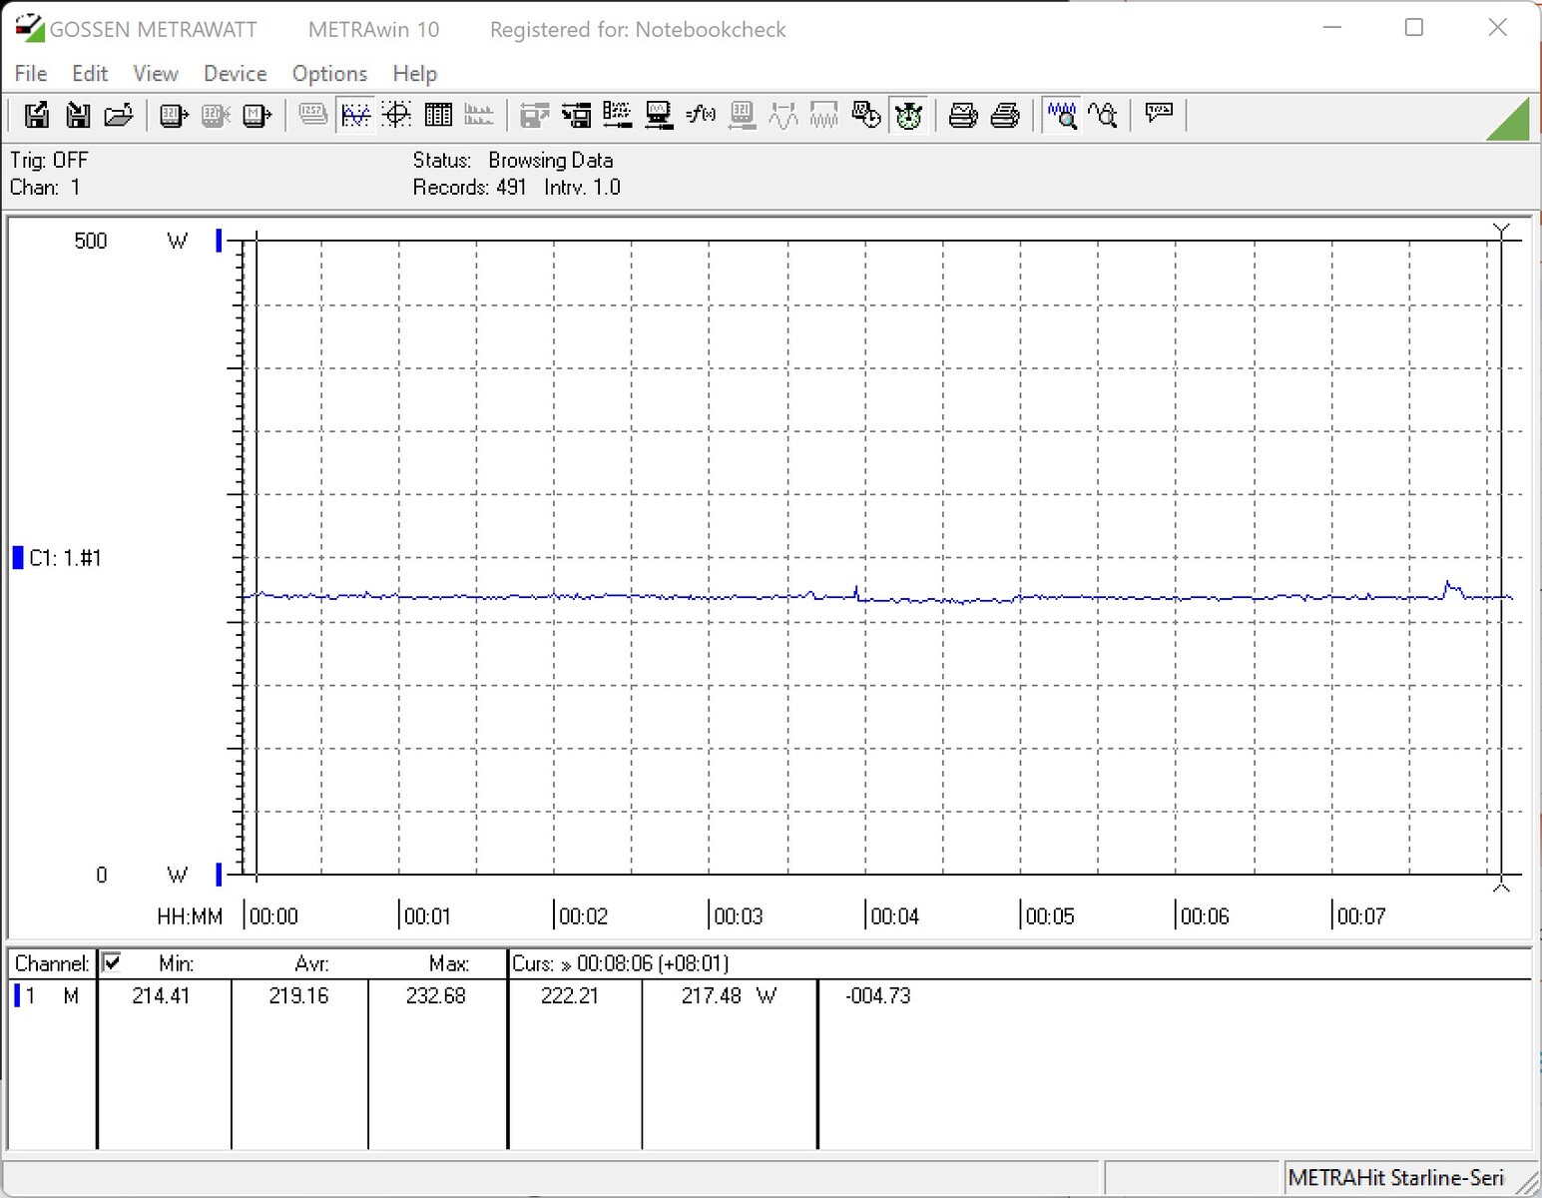Open file with the folder icon
This screenshot has height=1198, width=1542.
pyautogui.click(x=119, y=116)
